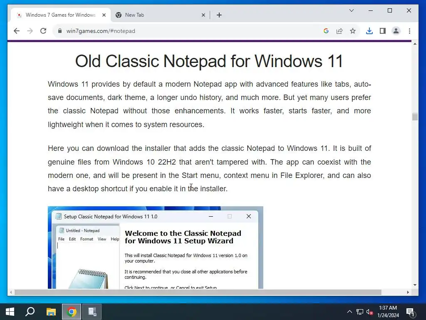Open the Windows Start menu
Screen dimensions: 426x320
coord(10,312)
